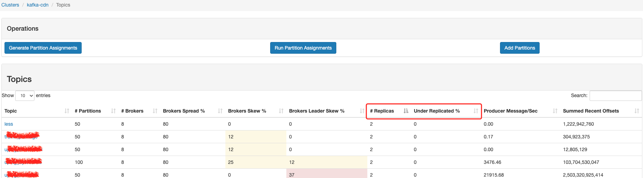This screenshot has height=178, width=643.
Task: Open kafka-cdn breadcrumb link
Action: (38, 5)
